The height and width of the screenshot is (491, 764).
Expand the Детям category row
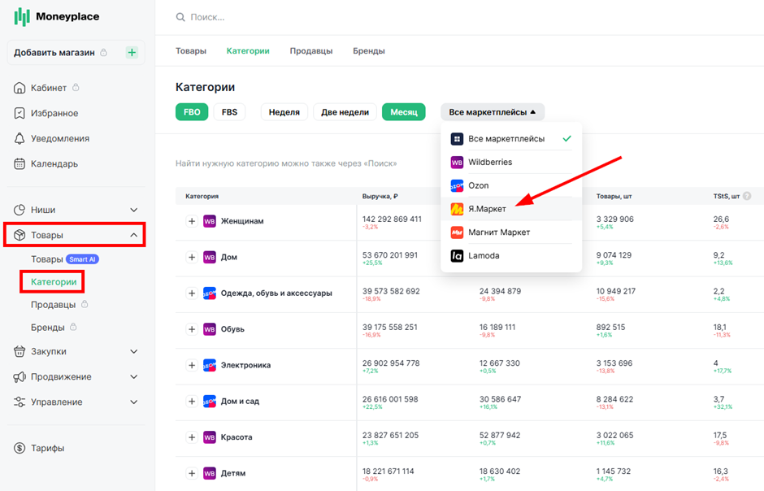(x=192, y=473)
